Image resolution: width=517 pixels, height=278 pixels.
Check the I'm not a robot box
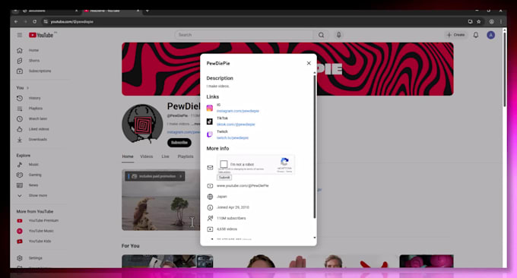click(224, 164)
